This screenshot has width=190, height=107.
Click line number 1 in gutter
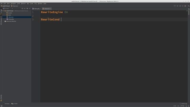coord(33,12)
